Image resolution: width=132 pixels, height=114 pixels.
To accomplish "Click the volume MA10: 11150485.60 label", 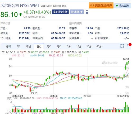I will click(71, 98).
